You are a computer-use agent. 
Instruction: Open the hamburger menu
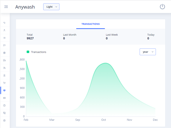point(6,7)
